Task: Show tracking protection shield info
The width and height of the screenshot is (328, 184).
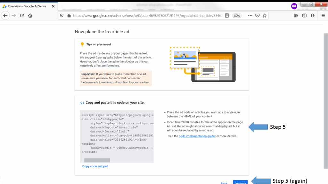Action: 62,15
